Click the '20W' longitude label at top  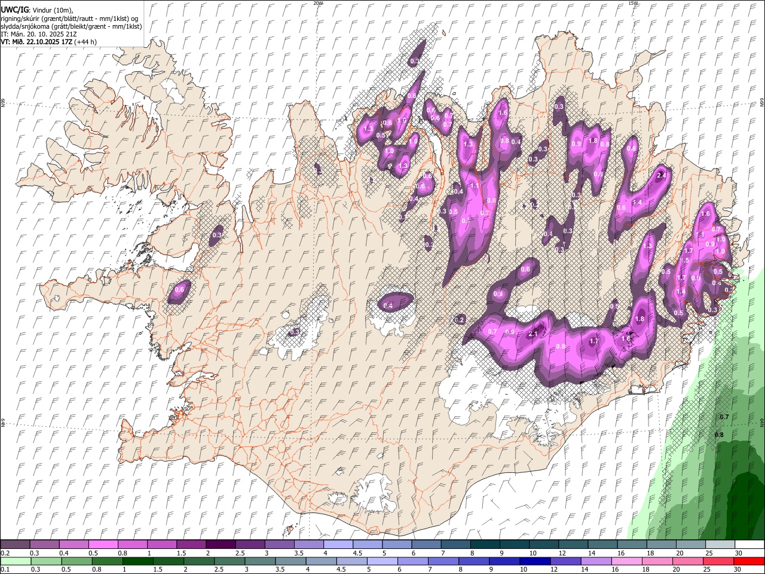318,3
